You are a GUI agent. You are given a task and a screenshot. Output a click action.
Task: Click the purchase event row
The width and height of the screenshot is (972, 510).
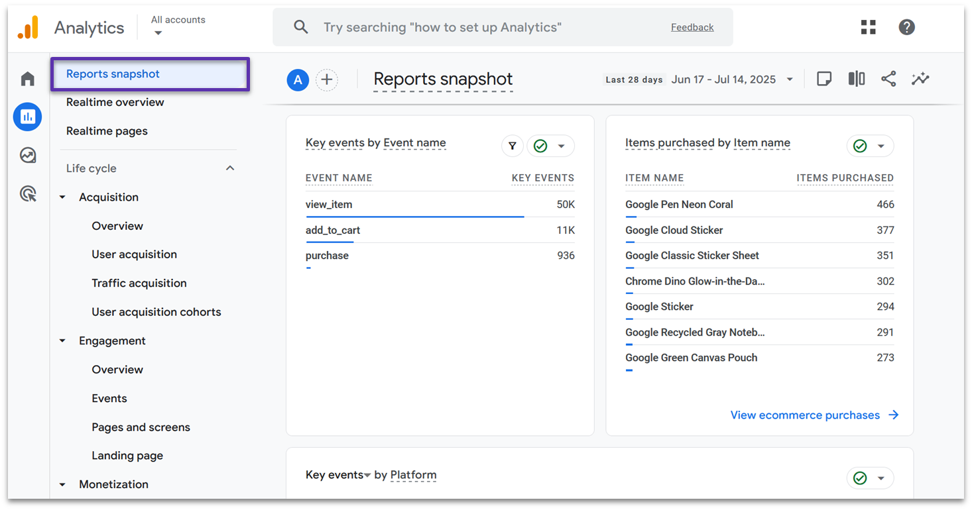440,256
